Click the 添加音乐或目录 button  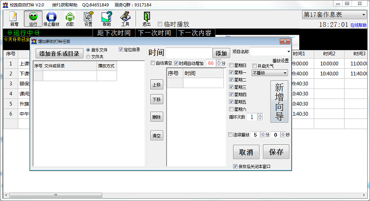coord(59,53)
